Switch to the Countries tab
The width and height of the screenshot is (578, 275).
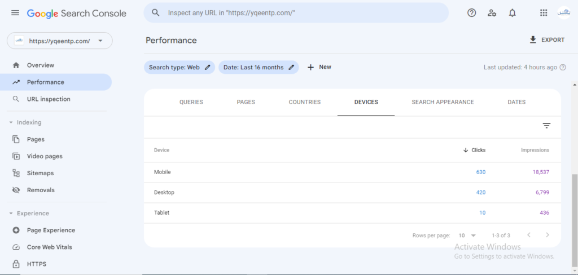coord(304,102)
